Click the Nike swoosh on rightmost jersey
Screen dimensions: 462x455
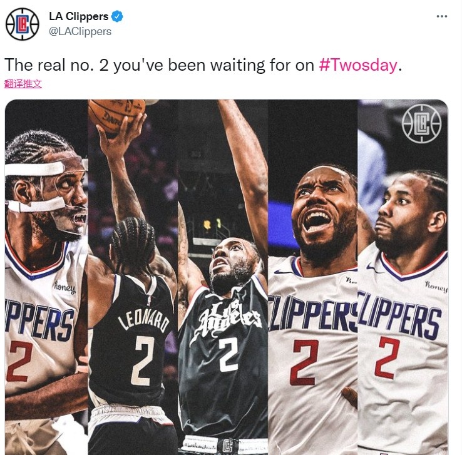372,267
